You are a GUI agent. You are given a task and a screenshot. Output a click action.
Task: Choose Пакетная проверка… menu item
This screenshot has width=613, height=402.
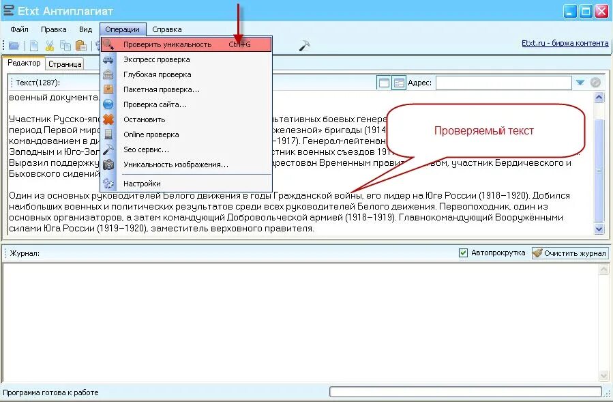click(x=186, y=89)
